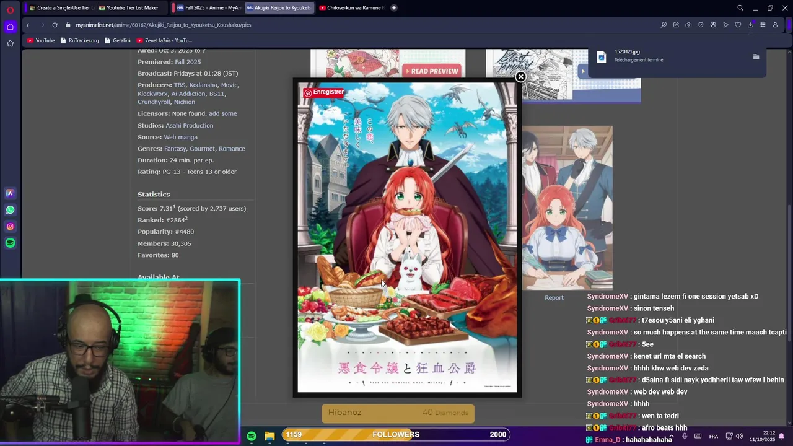Open the Web manga source link

point(181,138)
